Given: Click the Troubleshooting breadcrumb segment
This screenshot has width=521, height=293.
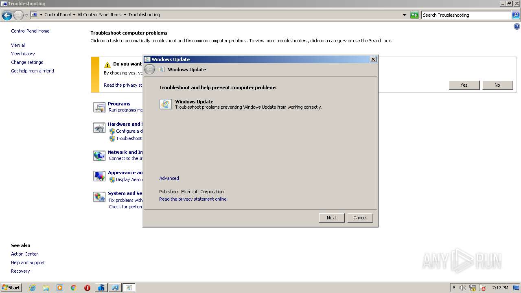Looking at the screenshot, I should click(144, 15).
